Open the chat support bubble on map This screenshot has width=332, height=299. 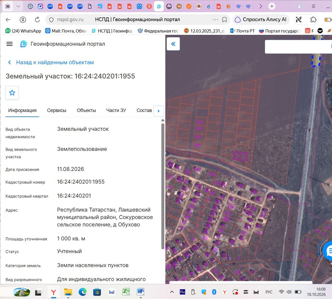point(328,251)
